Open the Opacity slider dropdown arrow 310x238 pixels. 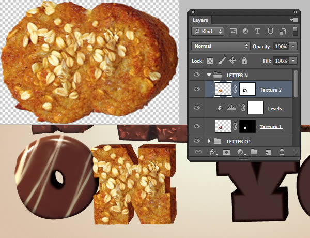(293, 47)
